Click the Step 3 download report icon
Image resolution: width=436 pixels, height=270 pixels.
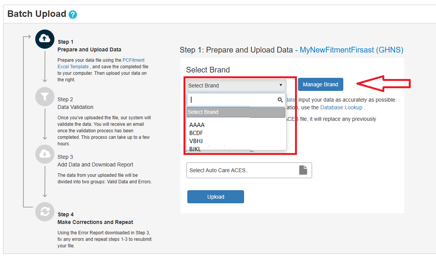pyautogui.click(x=44, y=154)
